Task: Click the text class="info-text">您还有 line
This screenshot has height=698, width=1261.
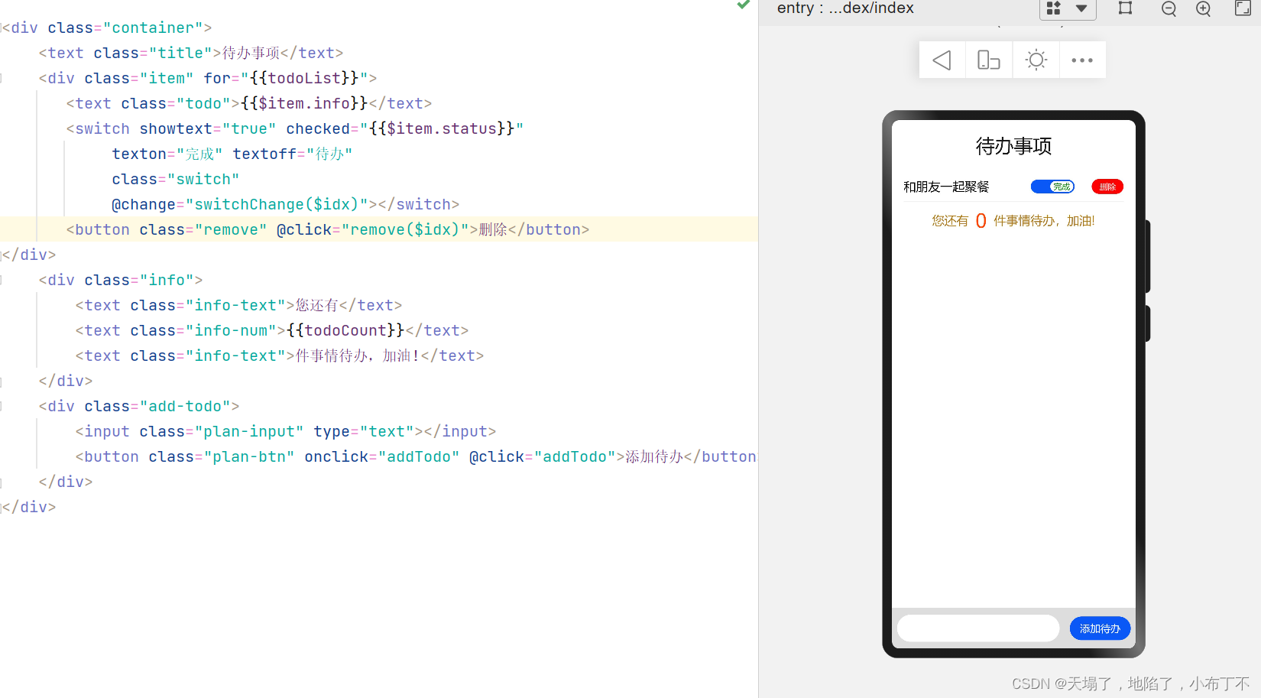Action: point(238,305)
